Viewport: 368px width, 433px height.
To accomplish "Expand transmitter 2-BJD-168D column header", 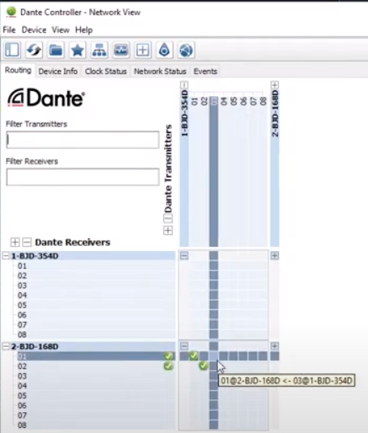I will pos(275,85).
